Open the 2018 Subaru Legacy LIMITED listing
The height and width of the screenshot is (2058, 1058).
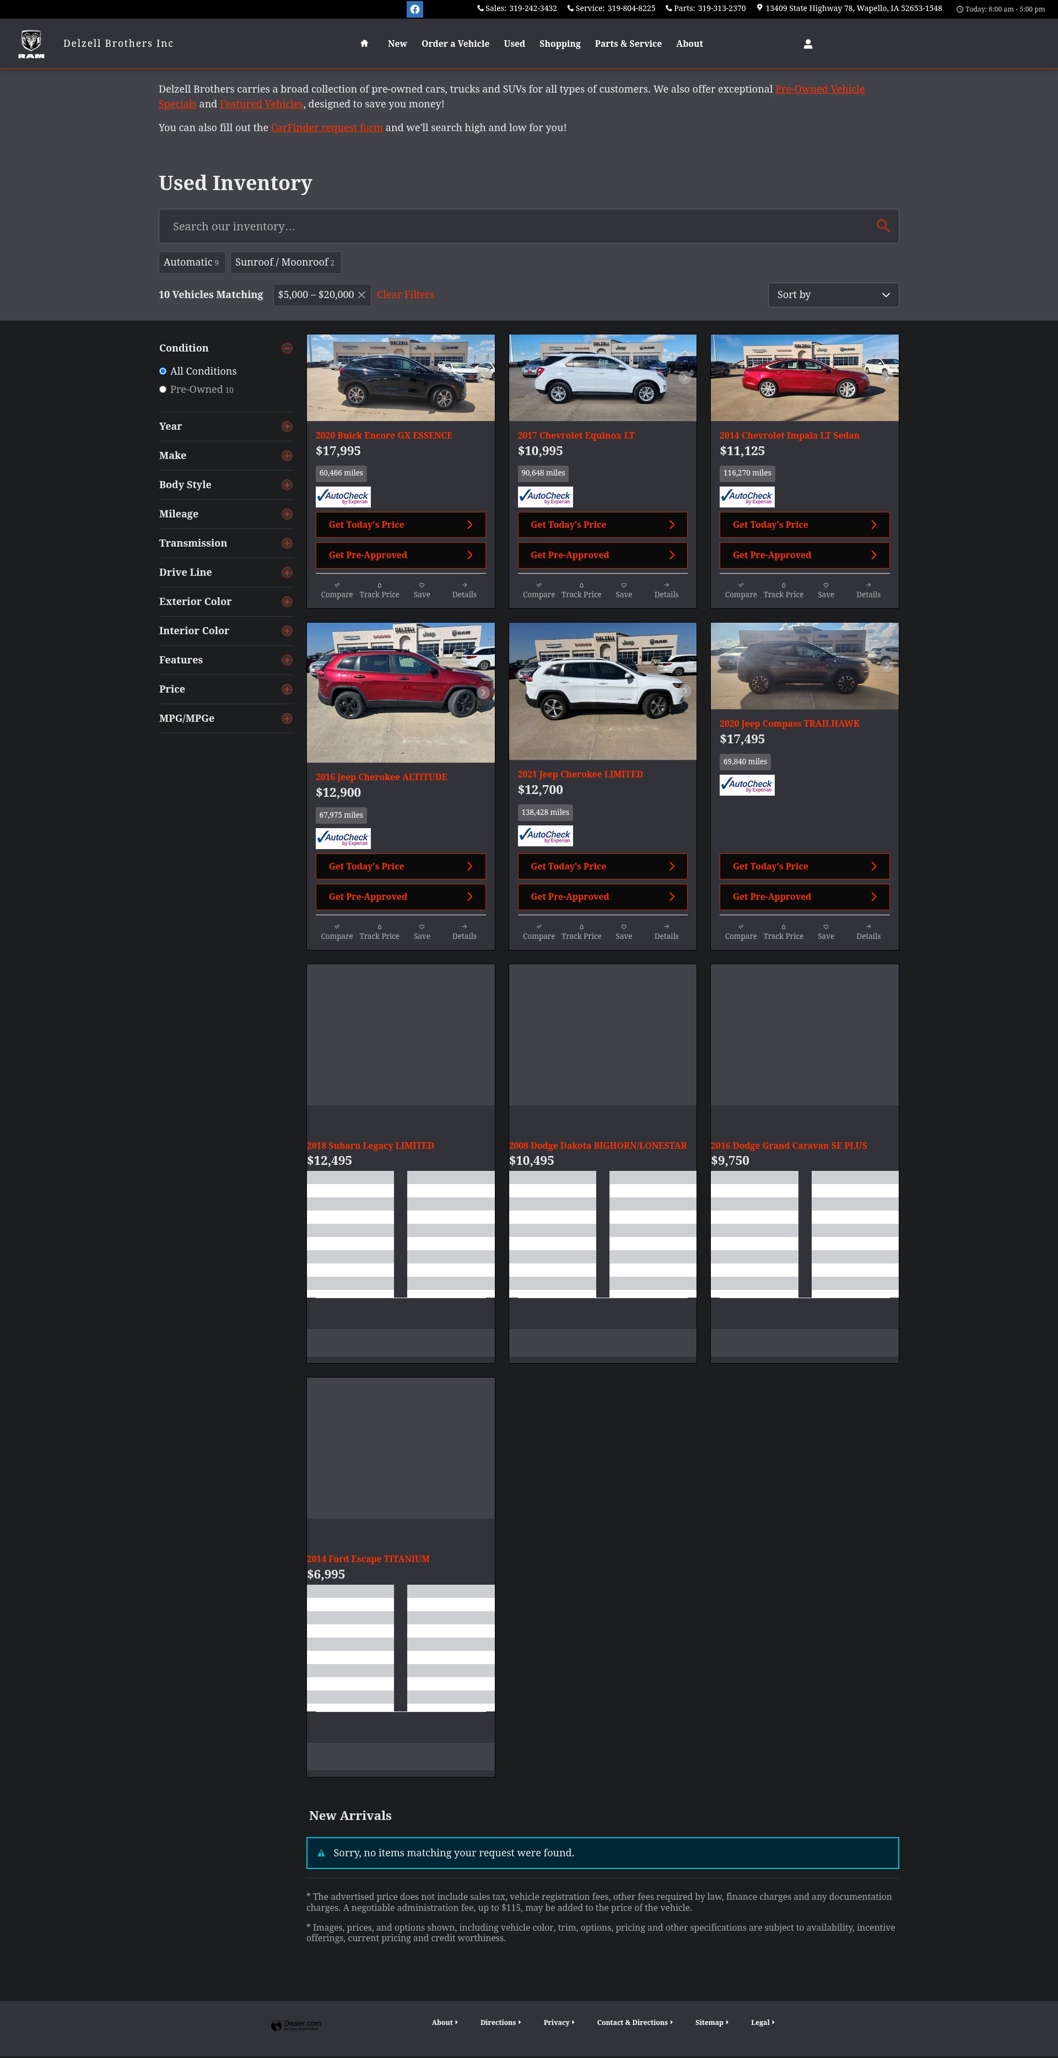(x=371, y=1146)
